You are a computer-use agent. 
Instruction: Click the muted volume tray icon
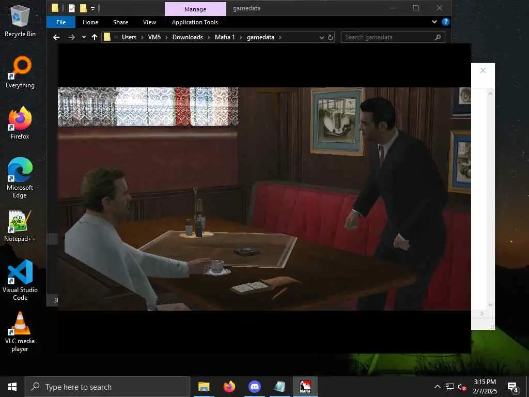click(x=462, y=387)
